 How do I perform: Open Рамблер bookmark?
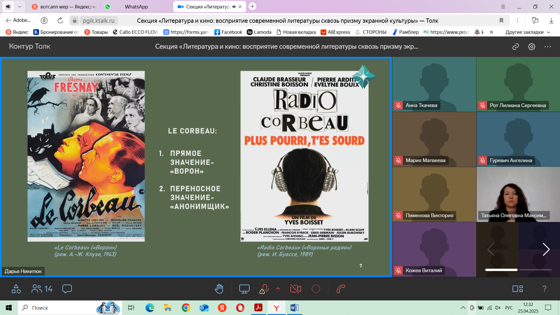(x=405, y=32)
